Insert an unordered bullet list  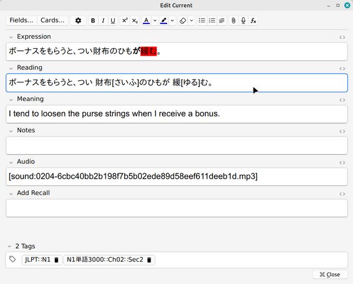pos(202,21)
